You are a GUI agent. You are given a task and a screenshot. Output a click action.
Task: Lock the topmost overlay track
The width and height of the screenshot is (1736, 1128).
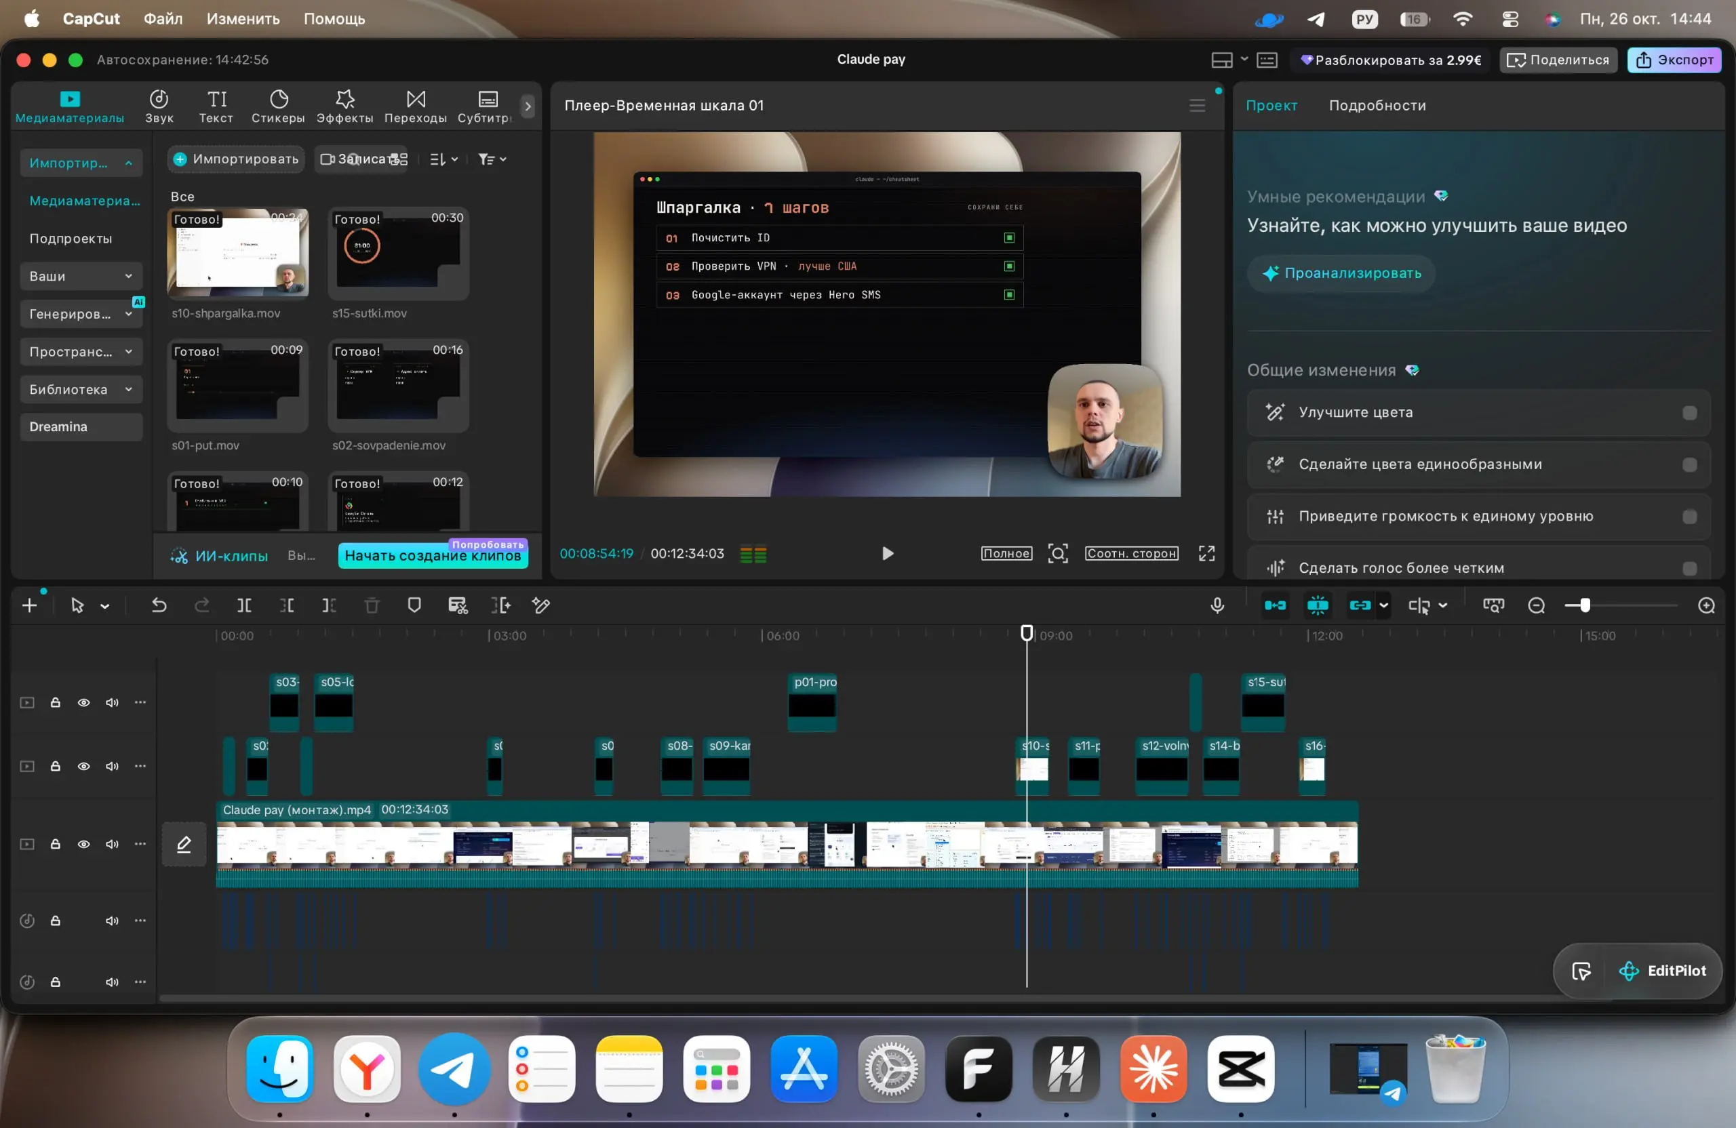[x=55, y=702]
